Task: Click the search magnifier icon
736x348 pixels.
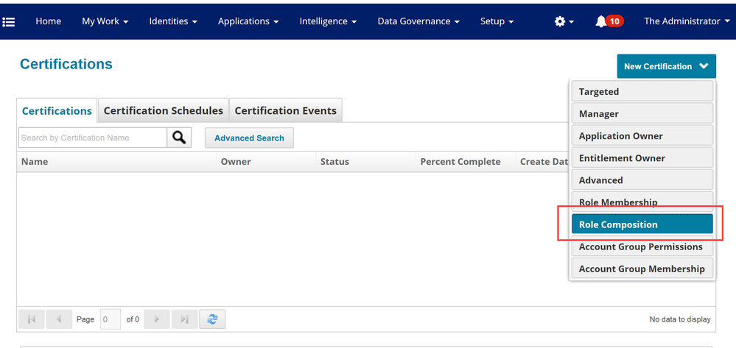Action: 179,138
